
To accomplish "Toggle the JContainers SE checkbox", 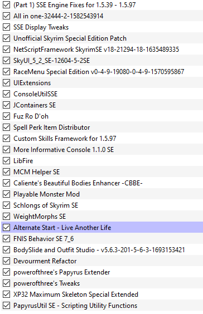I will point(7,105).
